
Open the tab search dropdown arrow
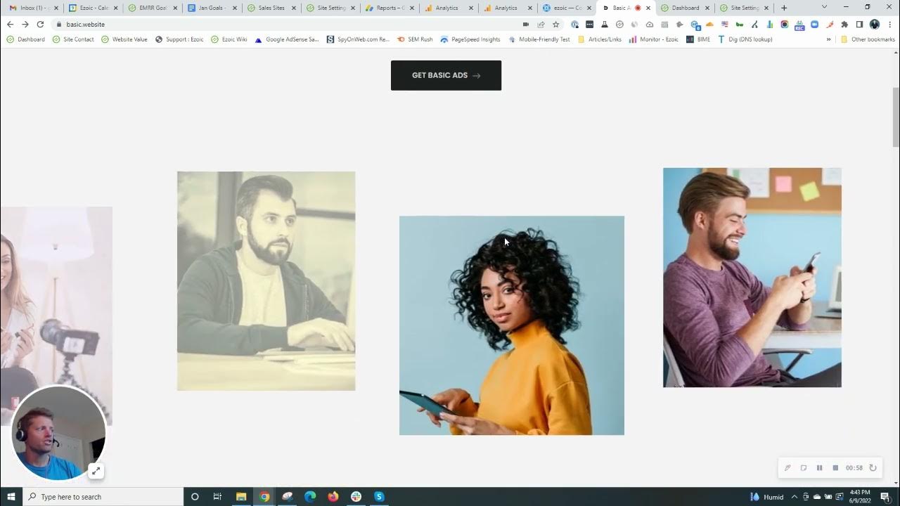point(824,8)
